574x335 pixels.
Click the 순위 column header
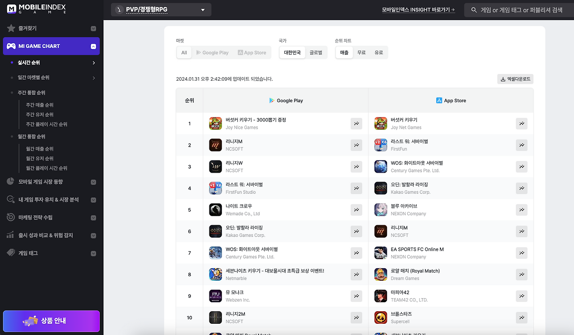click(x=190, y=101)
